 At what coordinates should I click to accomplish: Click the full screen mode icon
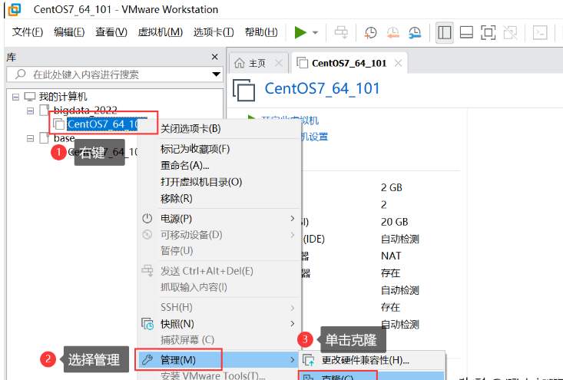point(488,33)
